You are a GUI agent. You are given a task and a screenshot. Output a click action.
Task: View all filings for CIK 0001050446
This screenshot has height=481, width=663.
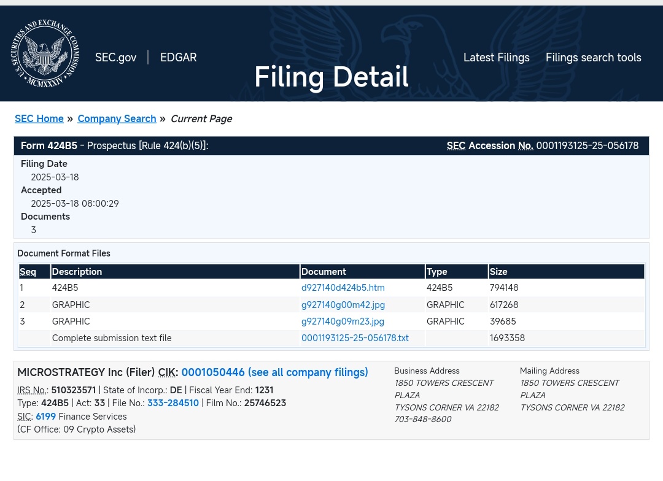coord(274,372)
